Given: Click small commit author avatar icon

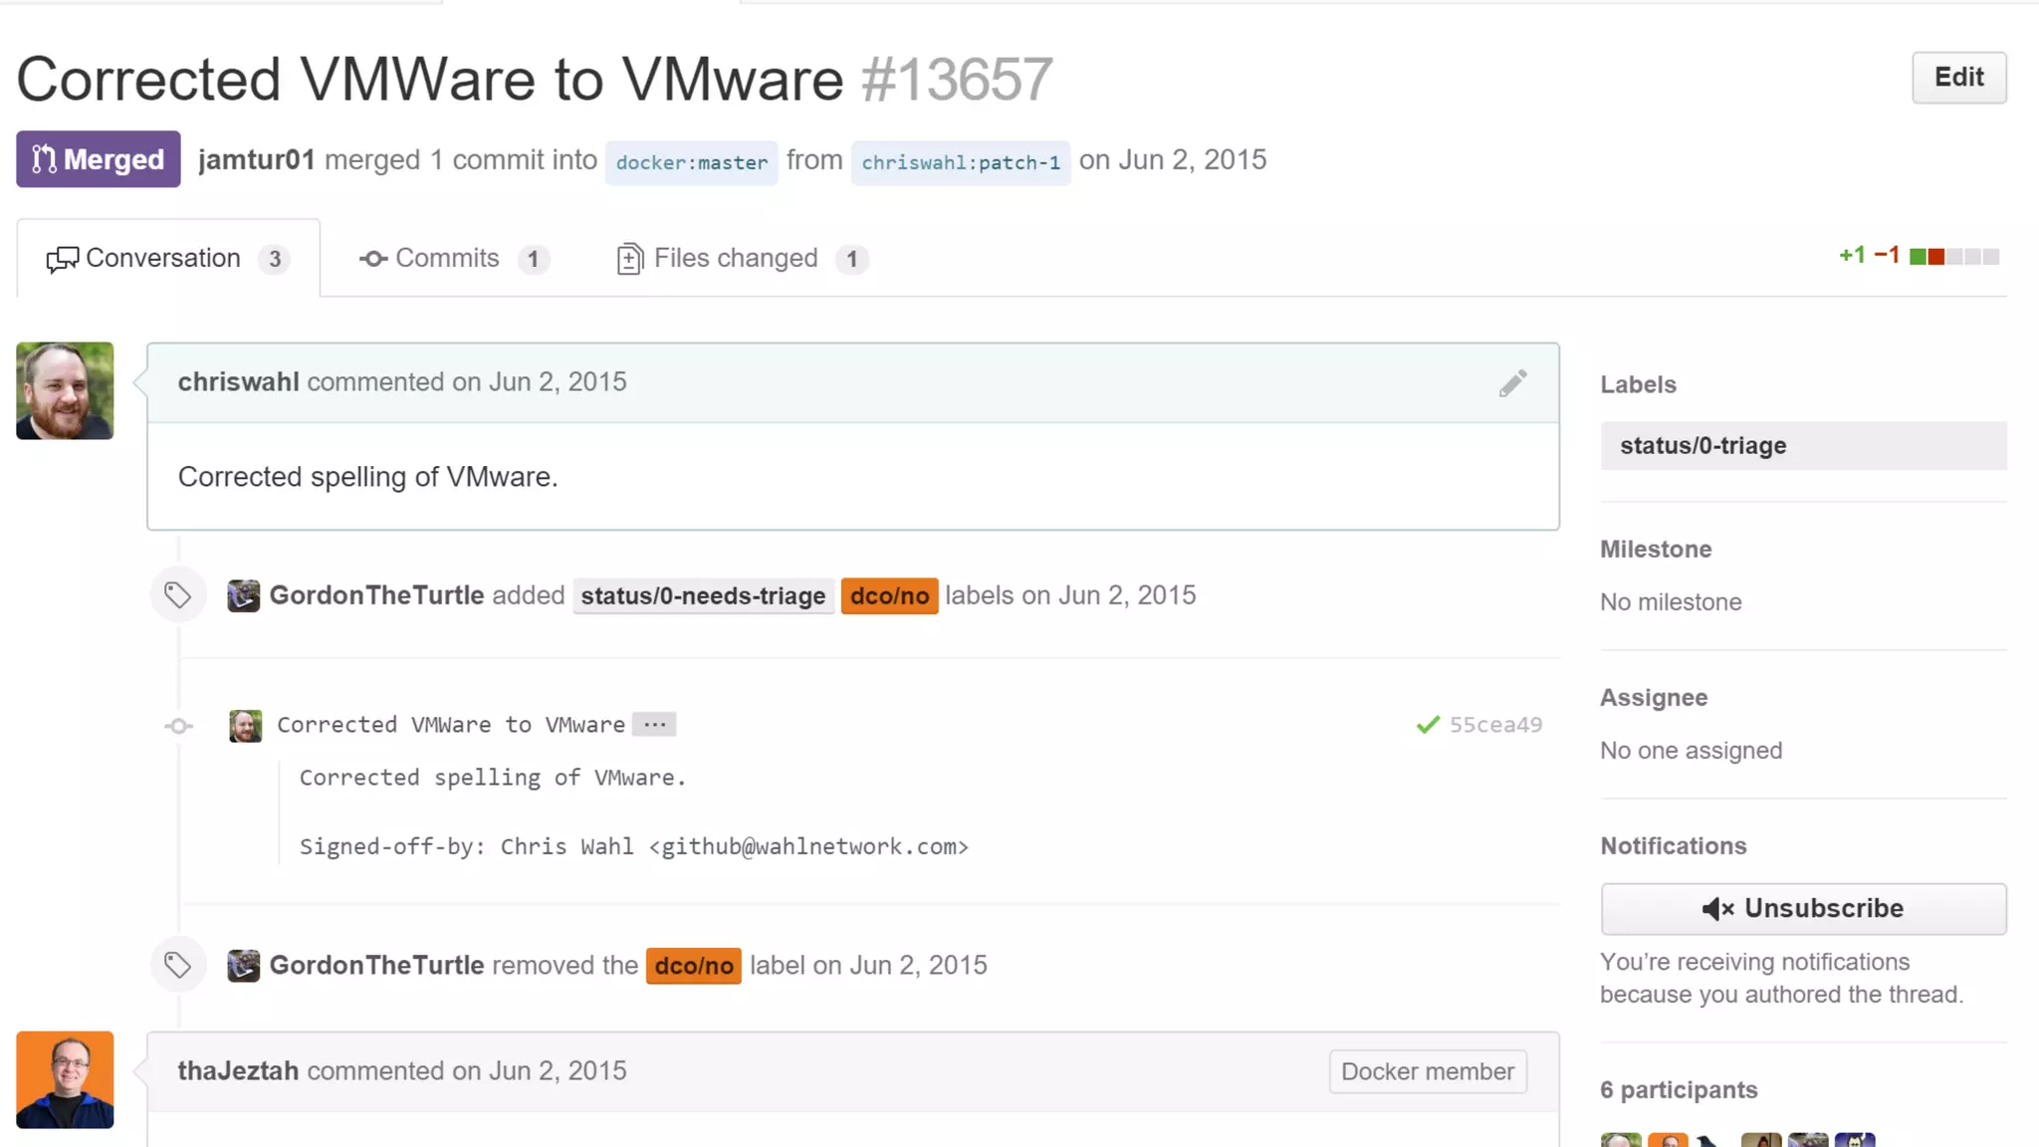Looking at the screenshot, I should 245,725.
